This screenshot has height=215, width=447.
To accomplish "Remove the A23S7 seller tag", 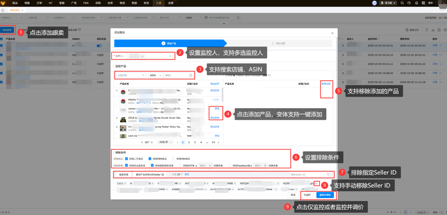I will point(316,183).
